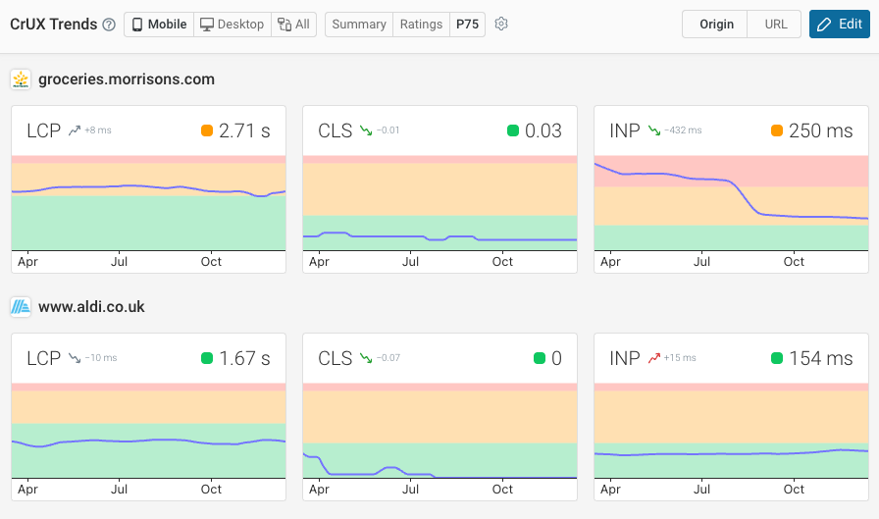
Task: Open the groceries.morrisons.com heading
Action: coord(127,79)
